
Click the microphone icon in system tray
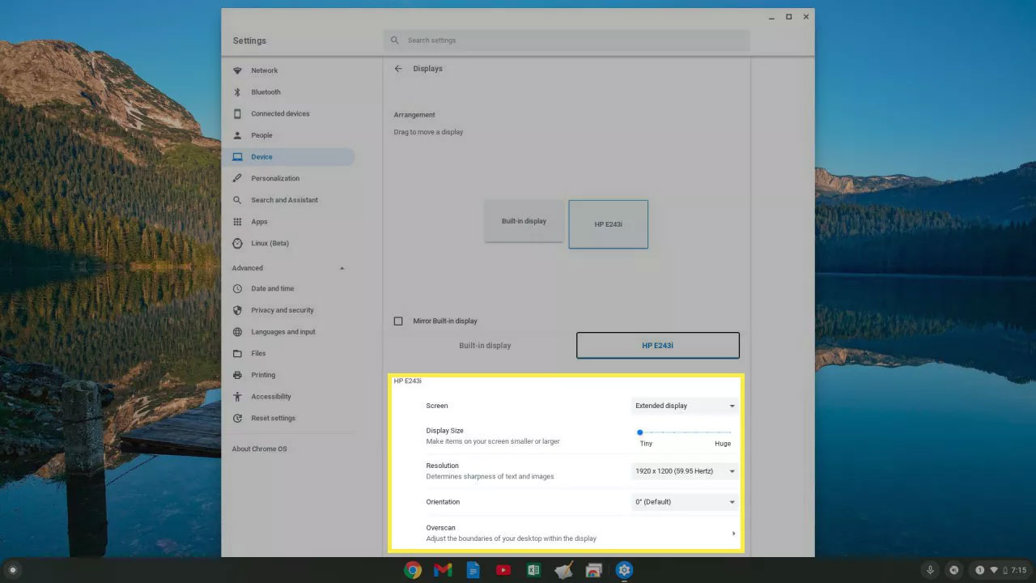point(930,570)
